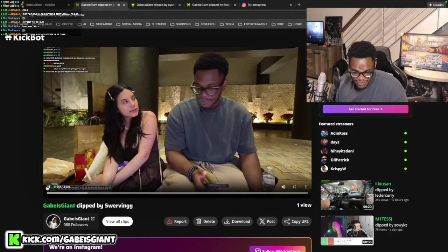Screen dimensions: 448x252
Task: Download the clip
Action: coord(237,221)
